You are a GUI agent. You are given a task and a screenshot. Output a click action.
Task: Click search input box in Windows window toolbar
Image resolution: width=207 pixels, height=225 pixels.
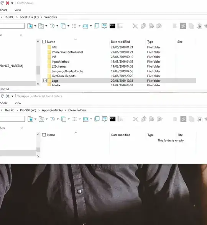point(12,26)
